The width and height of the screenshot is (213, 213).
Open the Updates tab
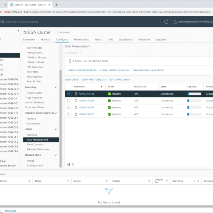[161, 40]
